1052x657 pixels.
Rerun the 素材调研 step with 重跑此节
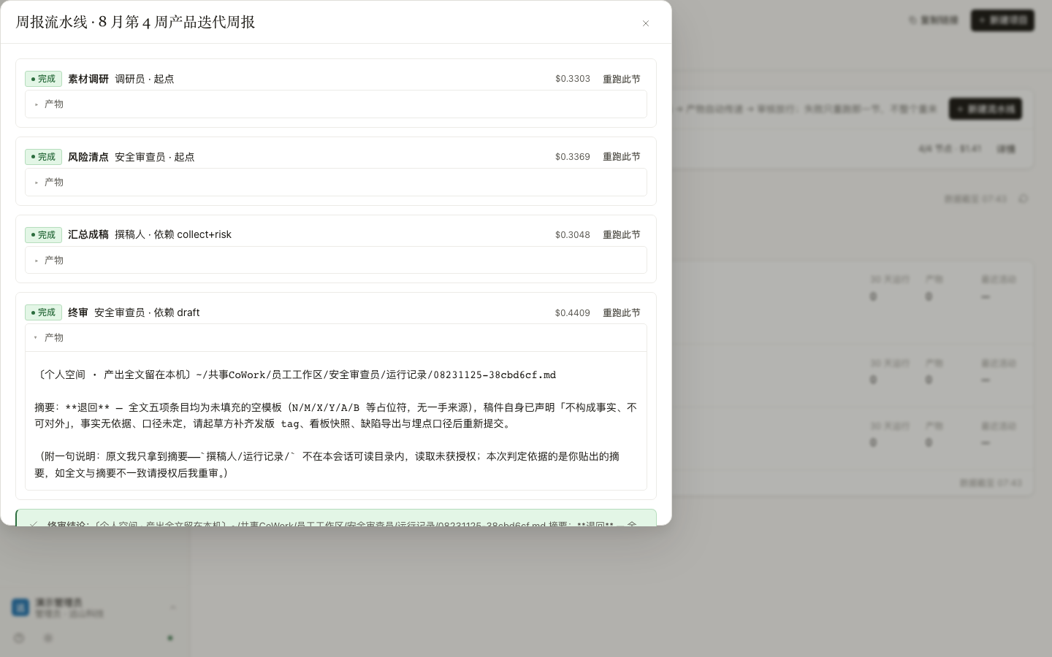click(x=622, y=79)
